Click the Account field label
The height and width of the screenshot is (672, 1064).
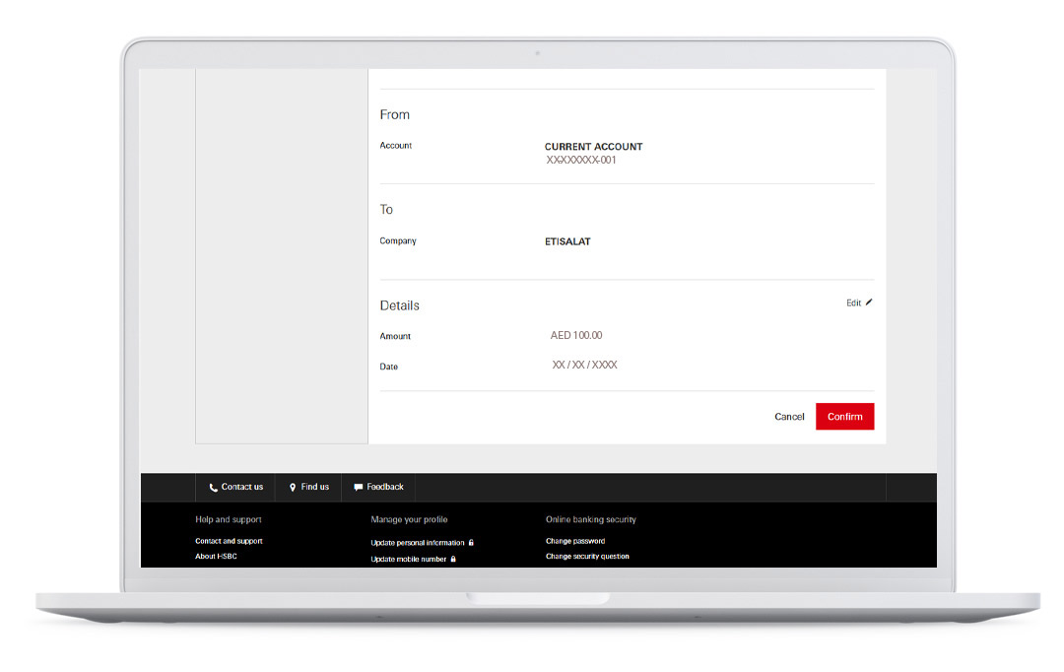tap(396, 145)
